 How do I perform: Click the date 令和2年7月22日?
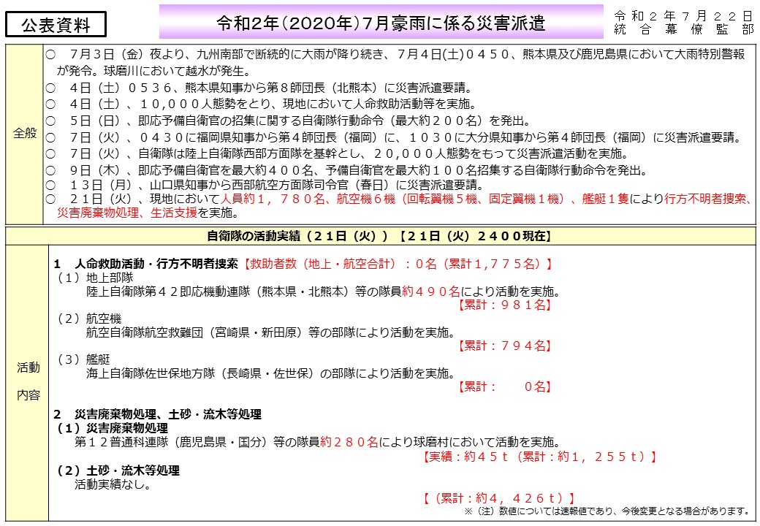click(684, 16)
